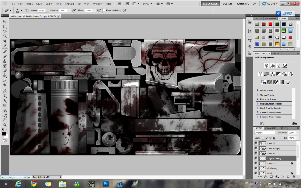Click the Design workspace button
Image resolution: width=301 pixels, height=188 pixels.
coord(227,4)
